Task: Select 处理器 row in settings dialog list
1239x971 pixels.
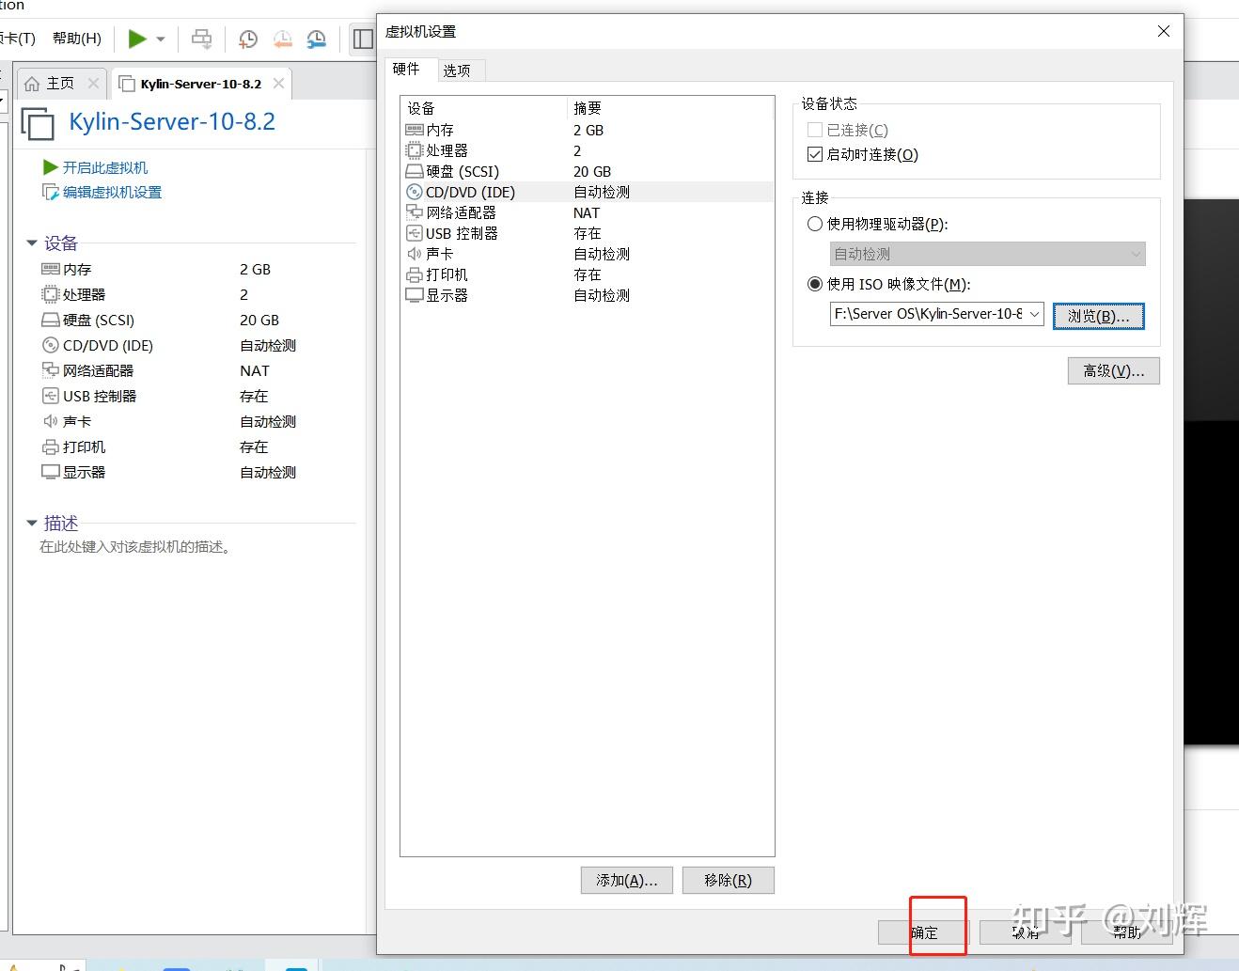Action: click(x=588, y=150)
